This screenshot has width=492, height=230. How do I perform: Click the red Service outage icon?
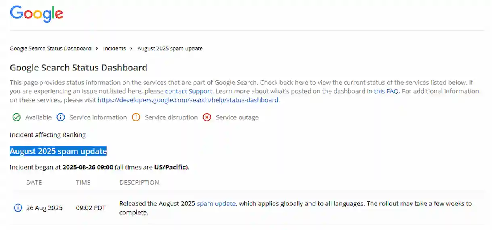pos(207,117)
